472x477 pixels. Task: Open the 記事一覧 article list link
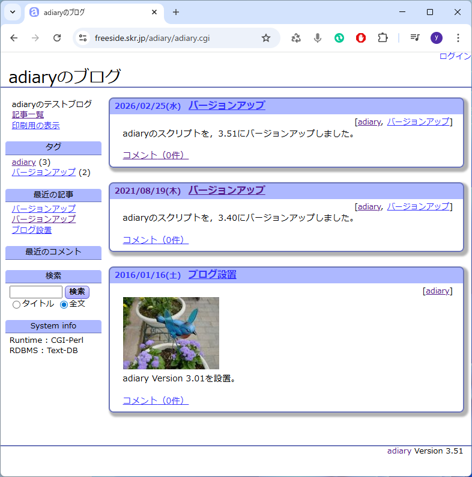(x=28, y=115)
